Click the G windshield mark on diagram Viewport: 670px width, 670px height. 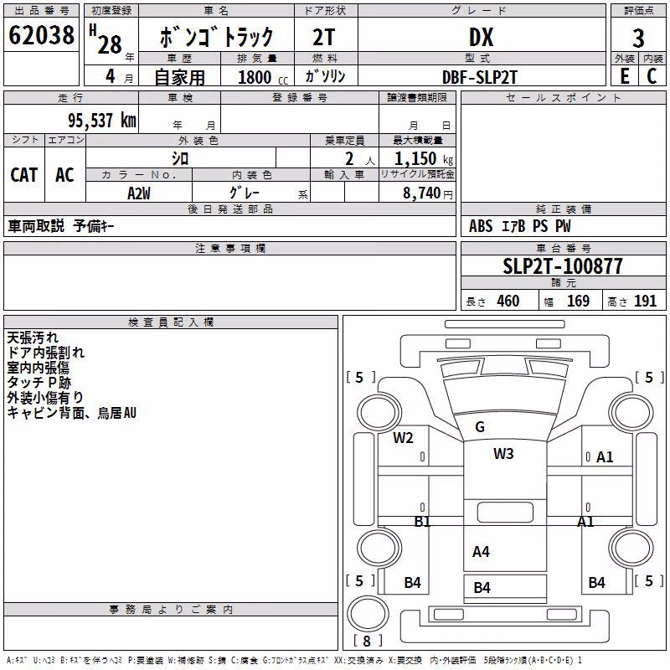coord(480,426)
